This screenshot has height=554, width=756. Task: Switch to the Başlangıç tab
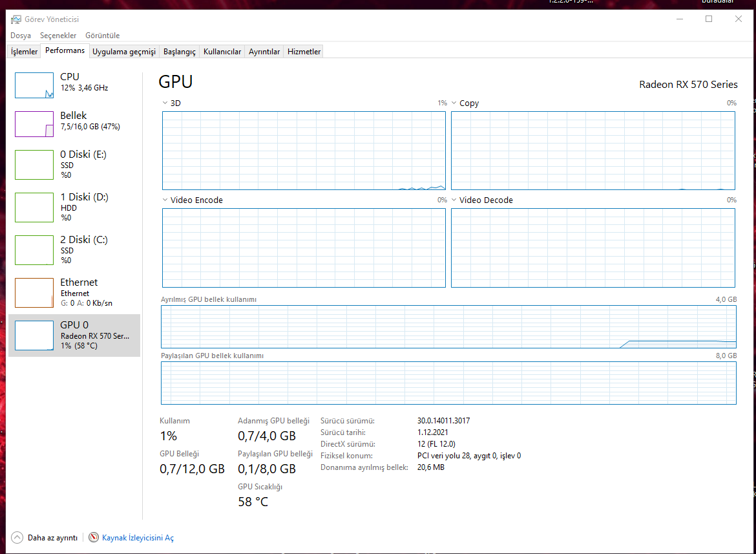coord(180,52)
